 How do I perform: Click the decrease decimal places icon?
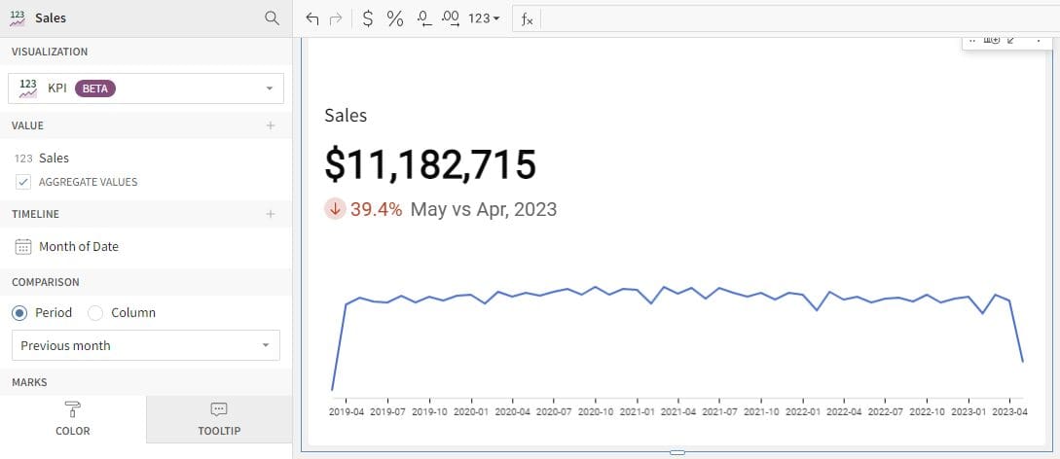423,18
